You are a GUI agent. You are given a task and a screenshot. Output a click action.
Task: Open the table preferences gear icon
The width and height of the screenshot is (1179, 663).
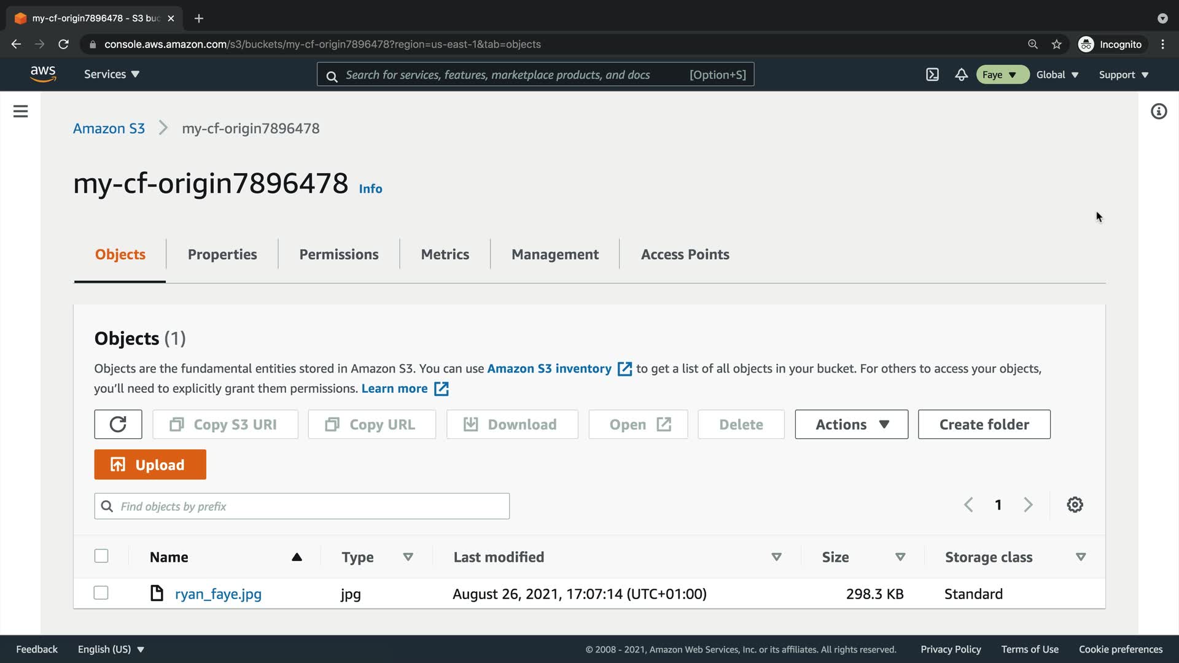pos(1075,505)
